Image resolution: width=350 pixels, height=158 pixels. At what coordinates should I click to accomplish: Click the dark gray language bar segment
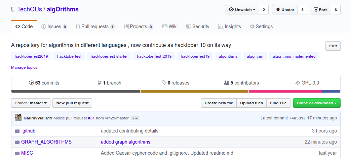[x=76, y=91]
